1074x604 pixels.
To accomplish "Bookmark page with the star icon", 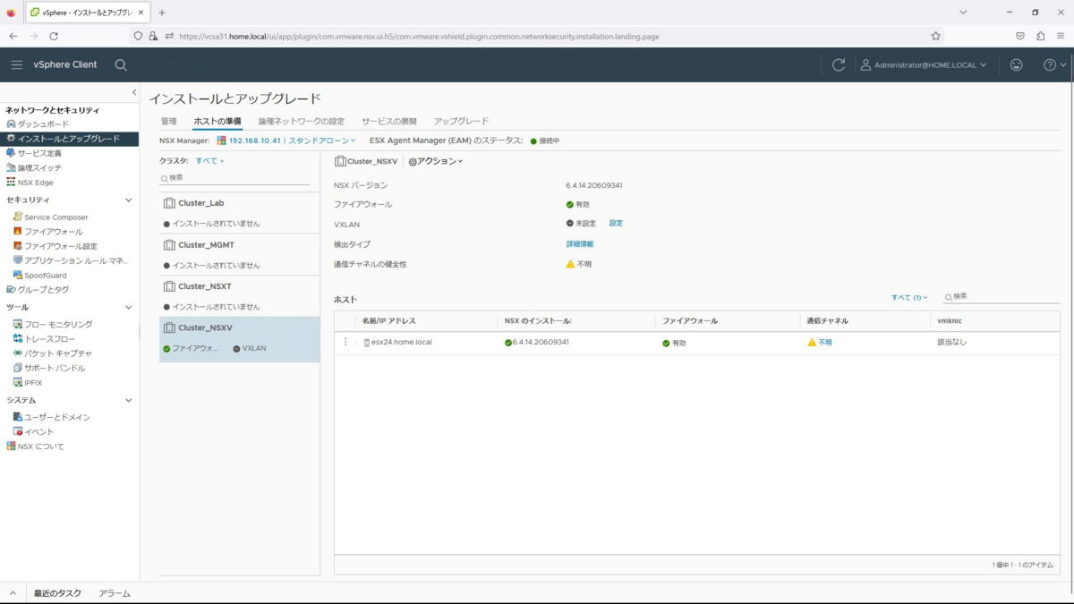I will (x=935, y=36).
